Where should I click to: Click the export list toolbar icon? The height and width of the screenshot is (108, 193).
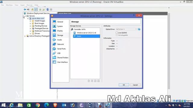click(43, 9)
